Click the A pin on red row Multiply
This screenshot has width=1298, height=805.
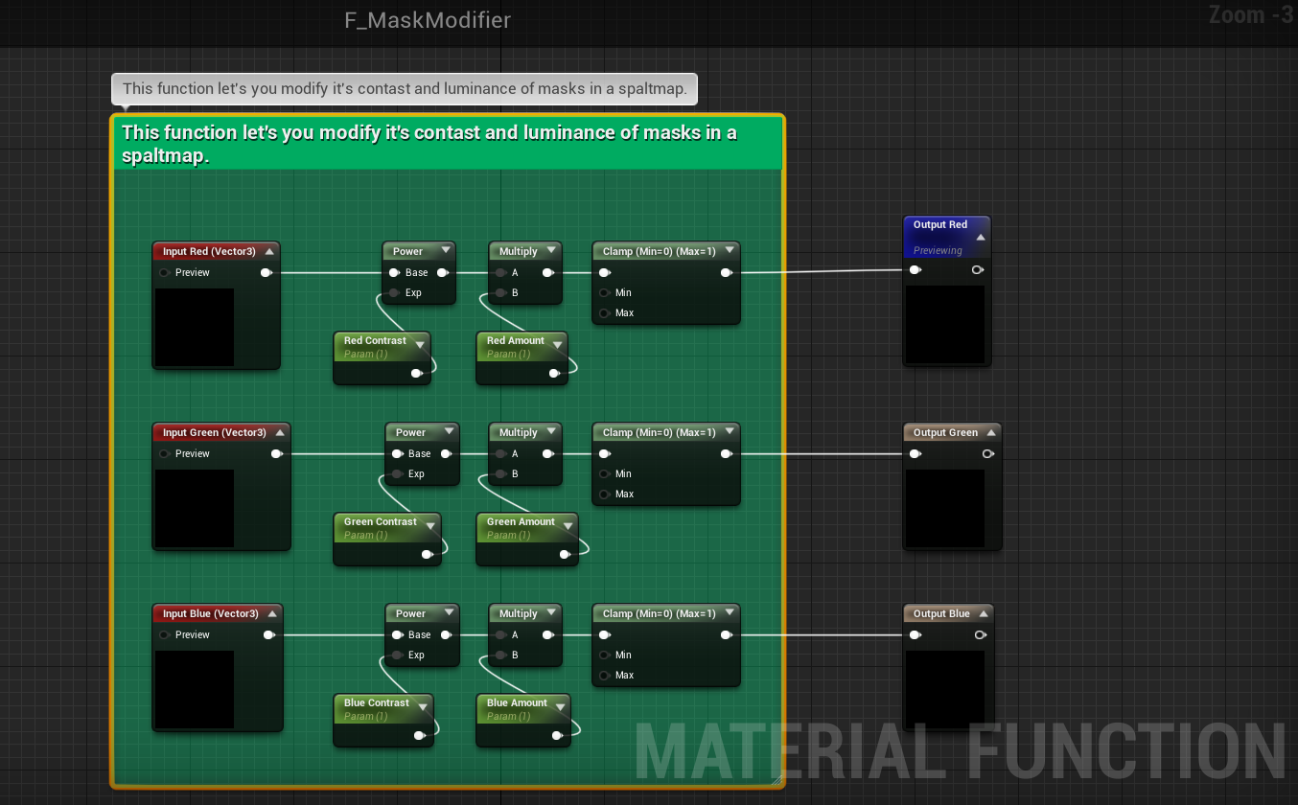499,273
